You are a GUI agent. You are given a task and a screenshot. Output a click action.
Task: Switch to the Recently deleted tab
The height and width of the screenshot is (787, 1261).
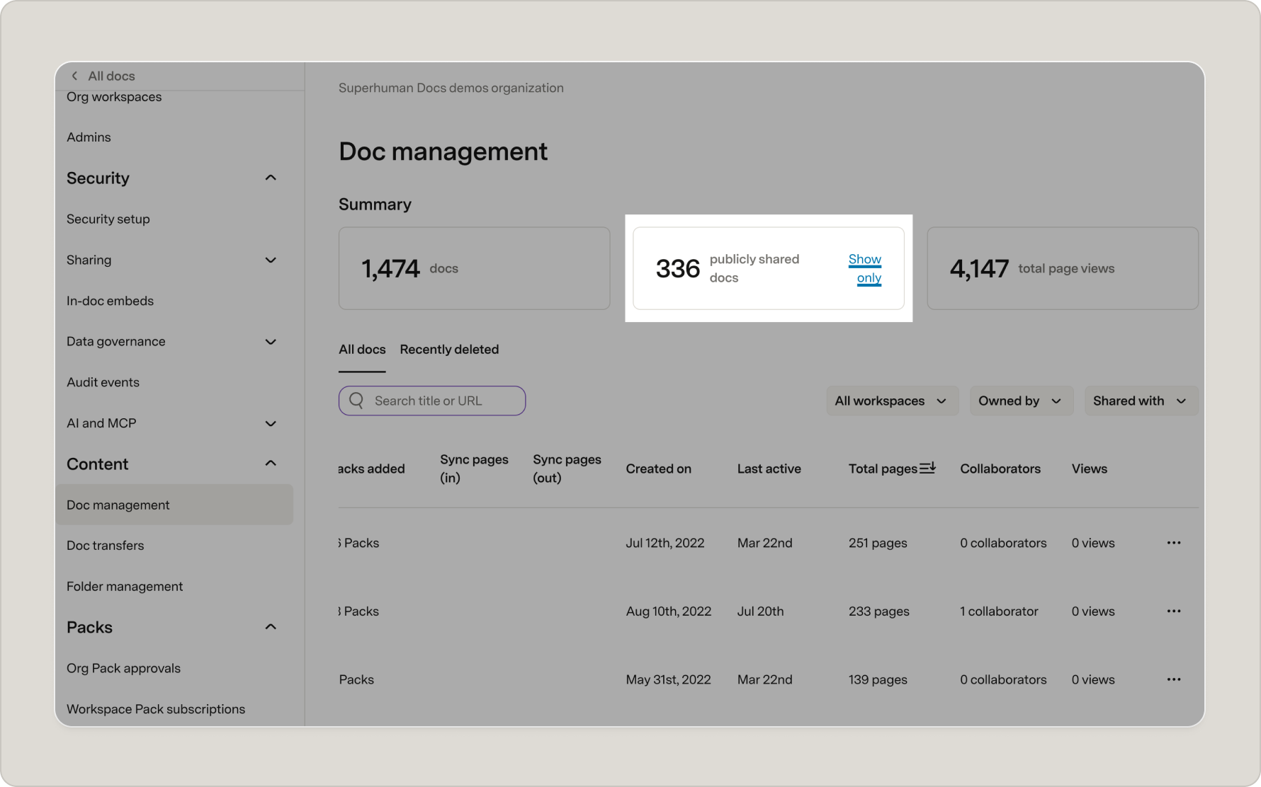449,350
